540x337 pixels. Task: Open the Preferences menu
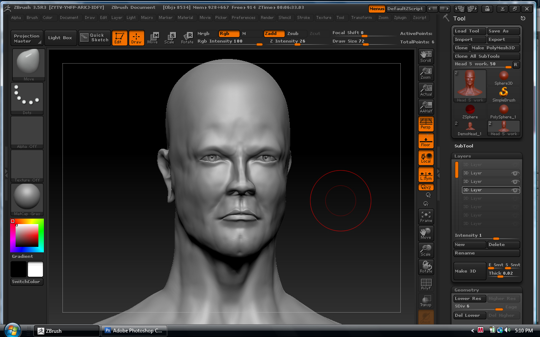click(x=243, y=18)
